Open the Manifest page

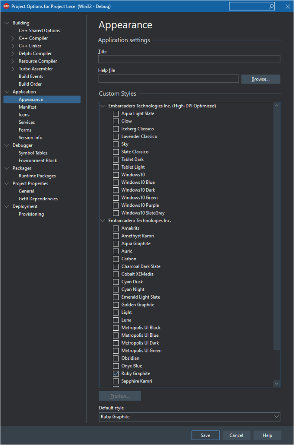coord(27,107)
